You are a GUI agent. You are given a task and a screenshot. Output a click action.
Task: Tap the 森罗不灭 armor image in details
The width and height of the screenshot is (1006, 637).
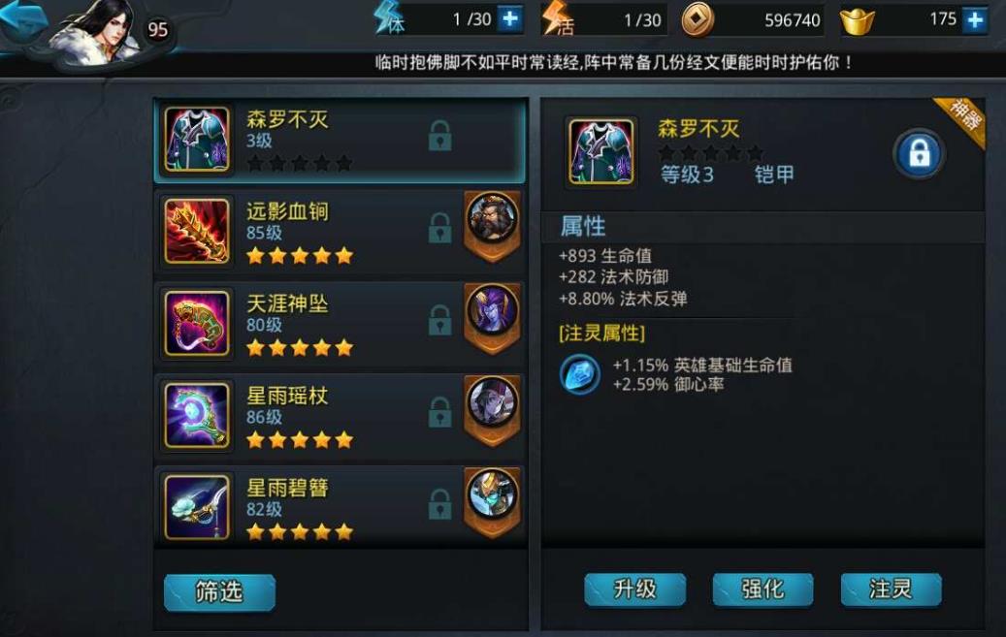pos(601,152)
